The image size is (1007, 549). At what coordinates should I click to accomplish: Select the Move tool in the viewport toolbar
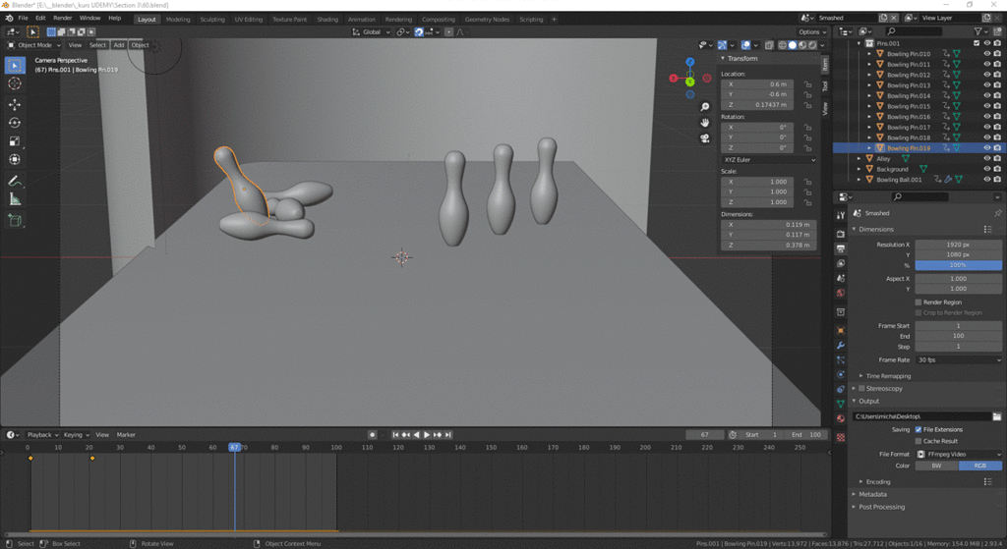point(15,103)
